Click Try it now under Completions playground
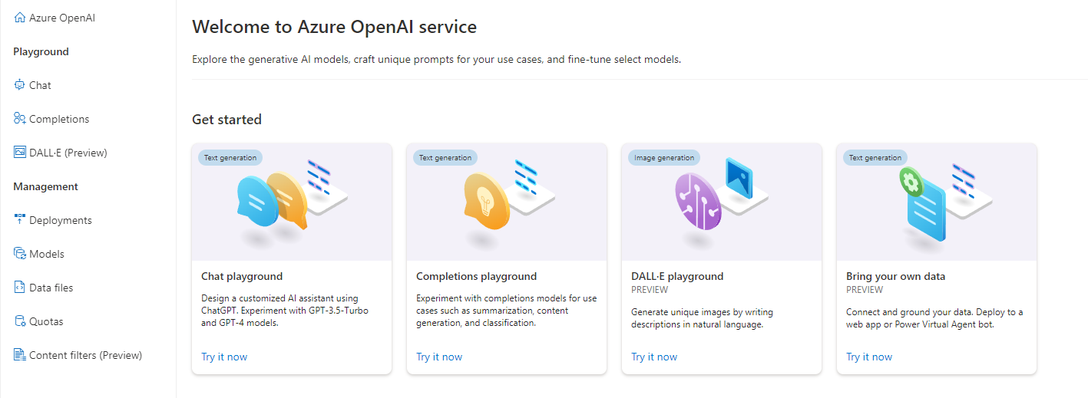The image size is (1088, 398). pos(439,357)
